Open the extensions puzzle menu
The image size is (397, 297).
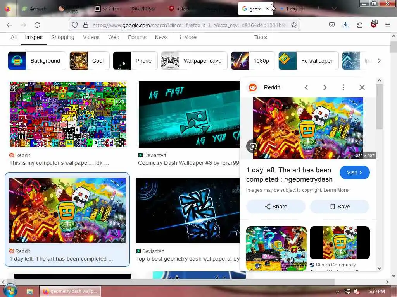point(360,25)
